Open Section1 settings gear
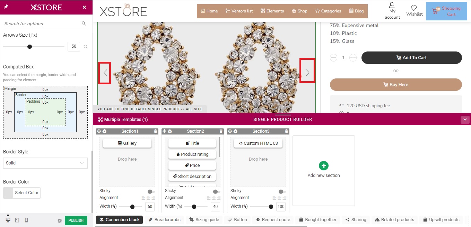The width and height of the screenshot is (471, 227). tap(104, 131)
